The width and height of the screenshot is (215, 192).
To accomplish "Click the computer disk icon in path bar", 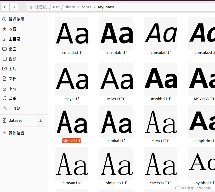I will tap(31, 7).
